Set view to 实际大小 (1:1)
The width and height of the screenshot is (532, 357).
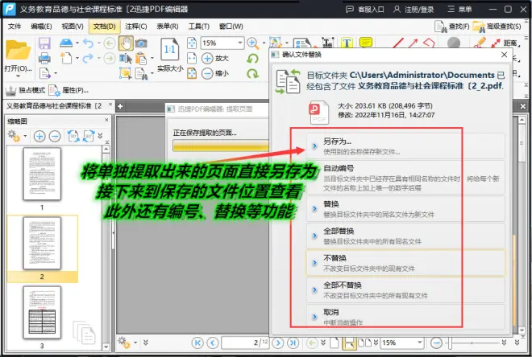tap(169, 55)
